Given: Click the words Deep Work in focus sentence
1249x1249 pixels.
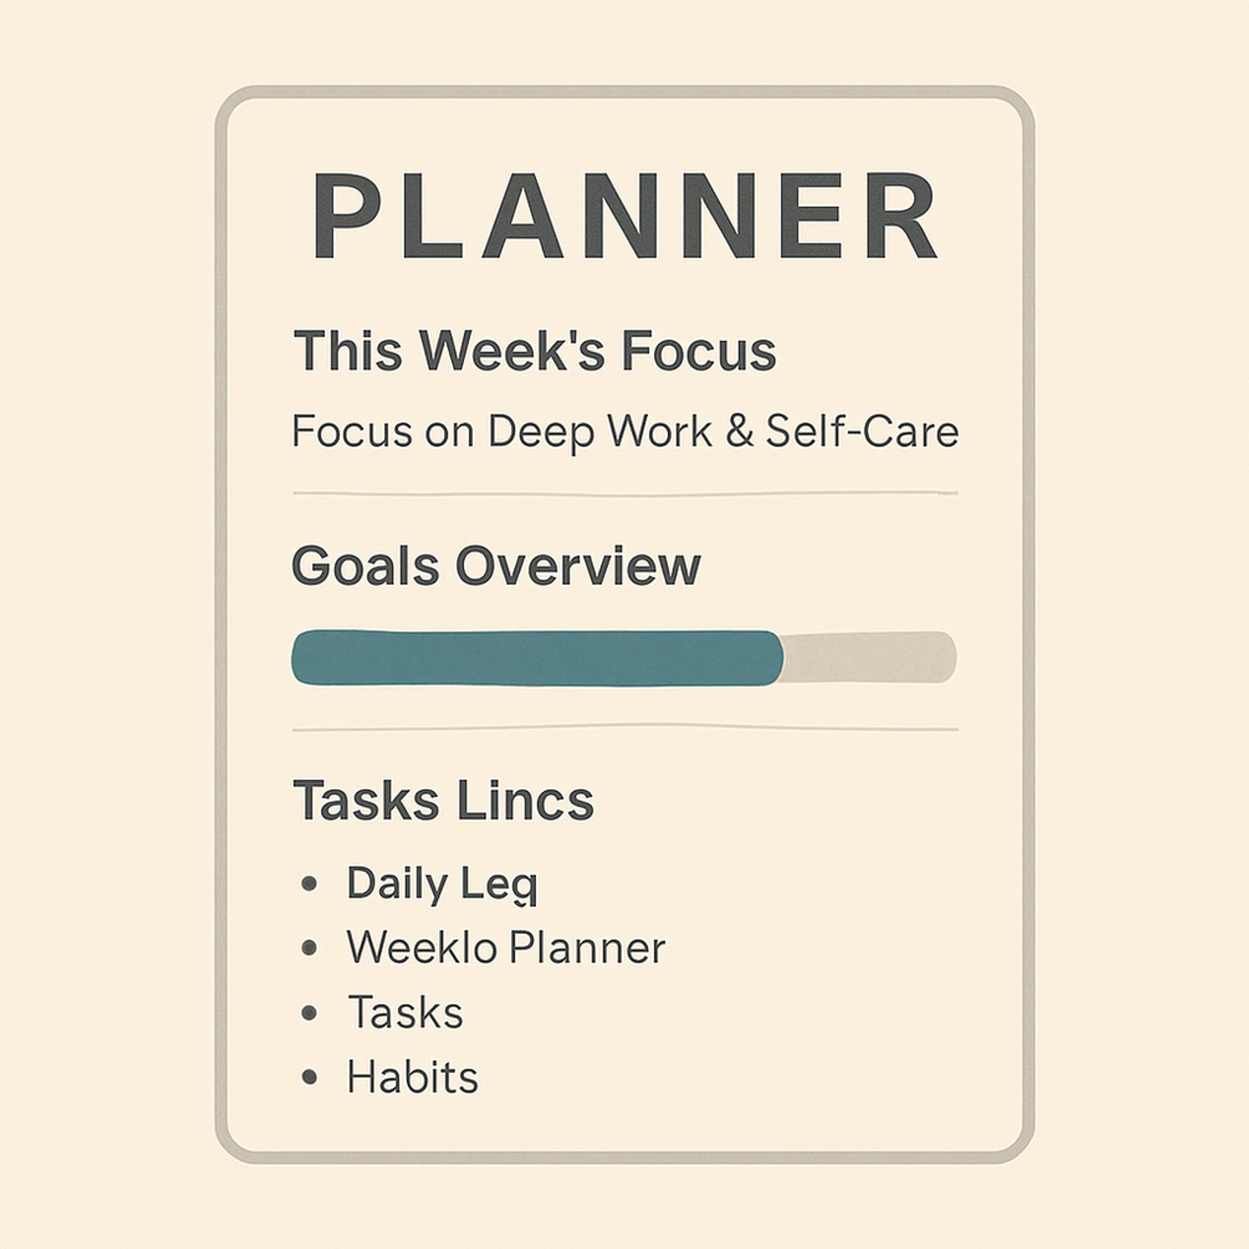Looking at the screenshot, I should 599,431.
